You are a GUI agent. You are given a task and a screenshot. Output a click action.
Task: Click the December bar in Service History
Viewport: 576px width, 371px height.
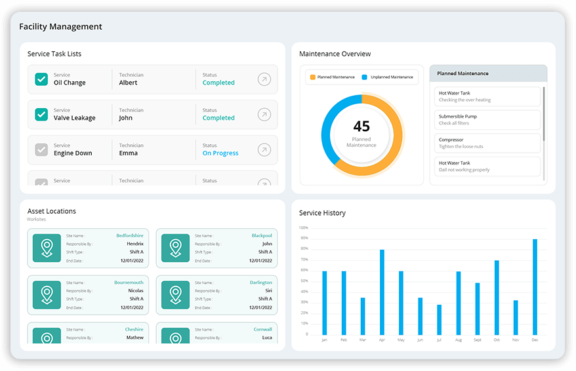pos(535,287)
